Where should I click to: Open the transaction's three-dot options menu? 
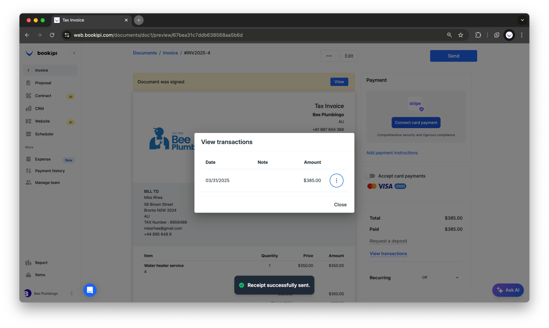336,180
